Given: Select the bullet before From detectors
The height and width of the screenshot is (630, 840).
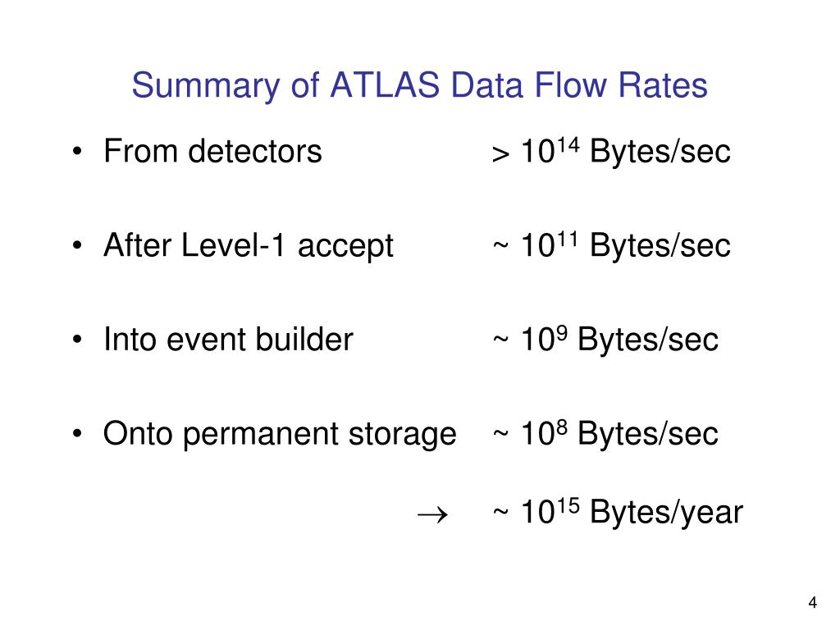Looking at the screenshot, I should click(78, 152).
